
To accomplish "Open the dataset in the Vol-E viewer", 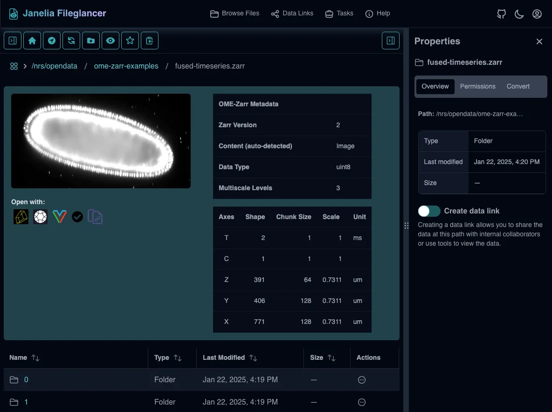I will (59, 216).
